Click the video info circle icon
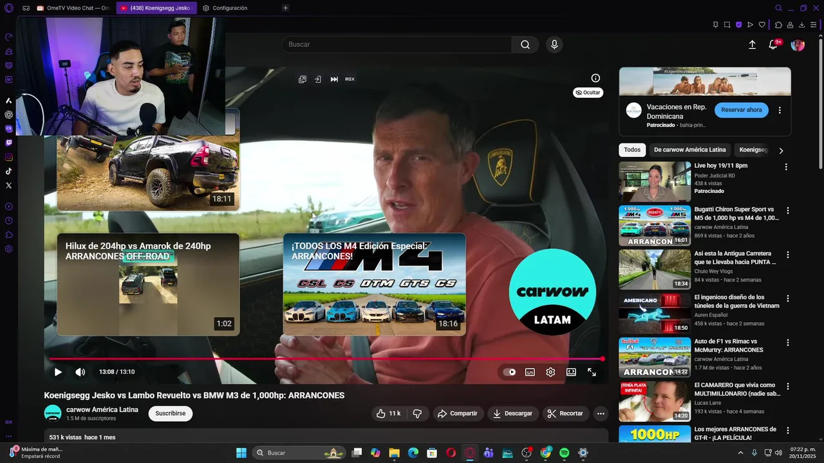This screenshot has width=824, height=463. point(595,78)
